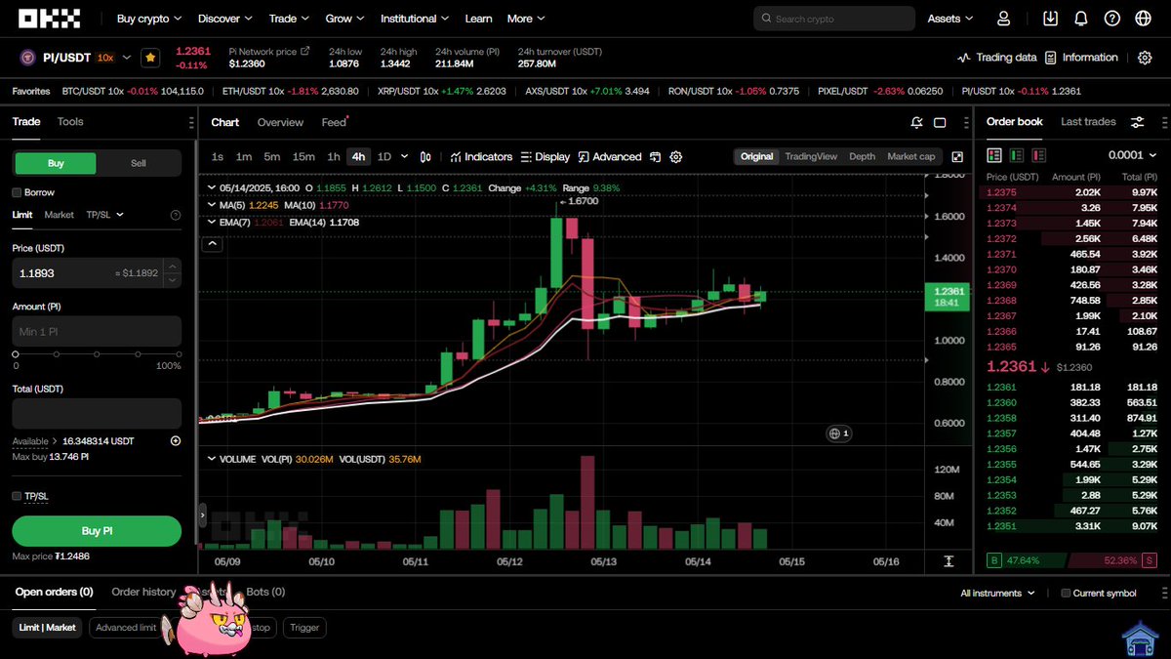This screenshot has height=659, width=1171.
Task: Click the Trigger order filter button
Action: 304,628
